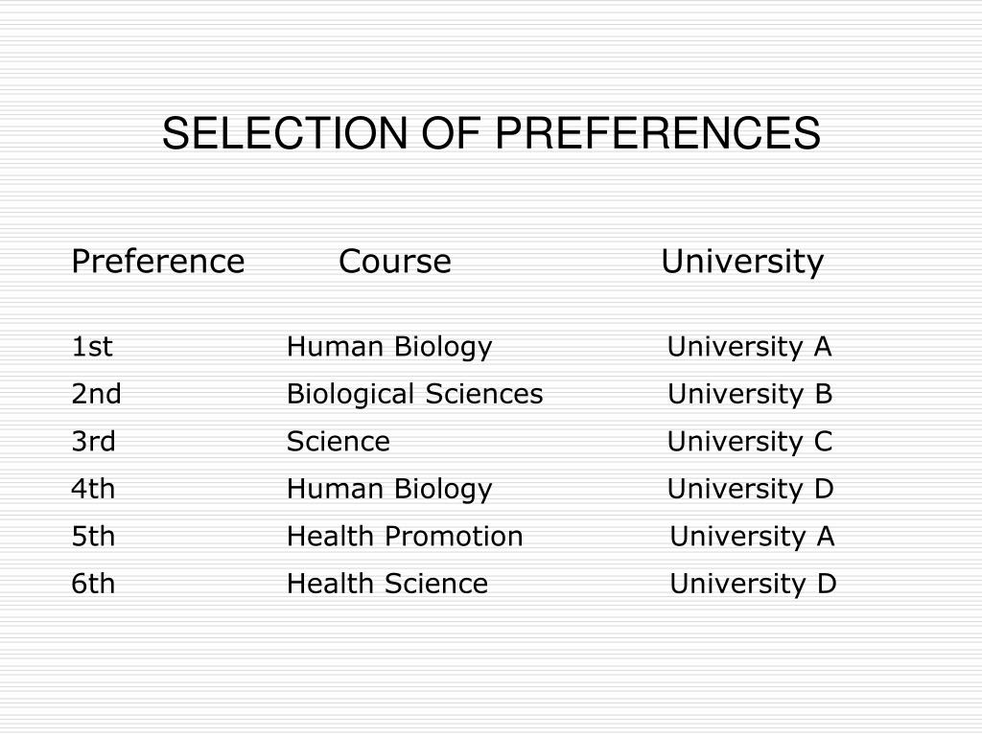
Task: Click University A in the 5th row
Action: click(752, 538)
